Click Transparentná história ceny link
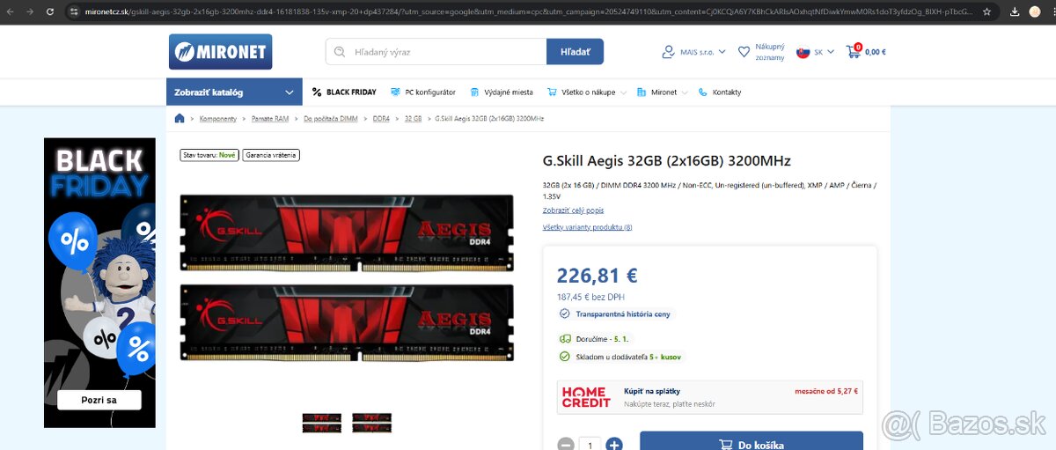 [622, 314]
